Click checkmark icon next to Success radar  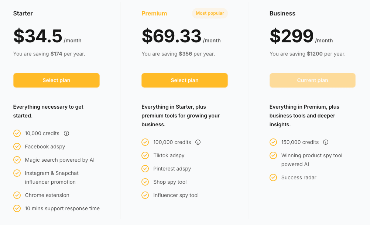click(x=273, y=177)
